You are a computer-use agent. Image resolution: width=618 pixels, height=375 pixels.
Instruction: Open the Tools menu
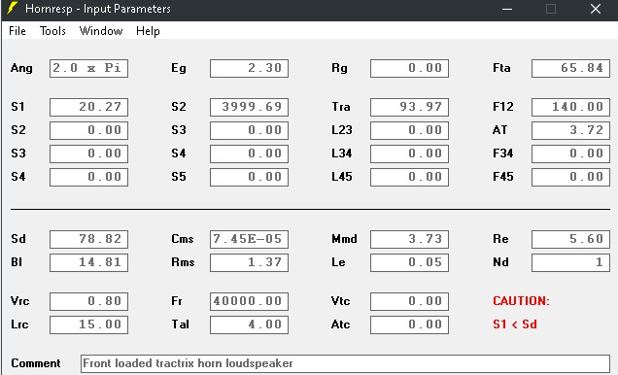pyautogui.click(x=52, y=31)
